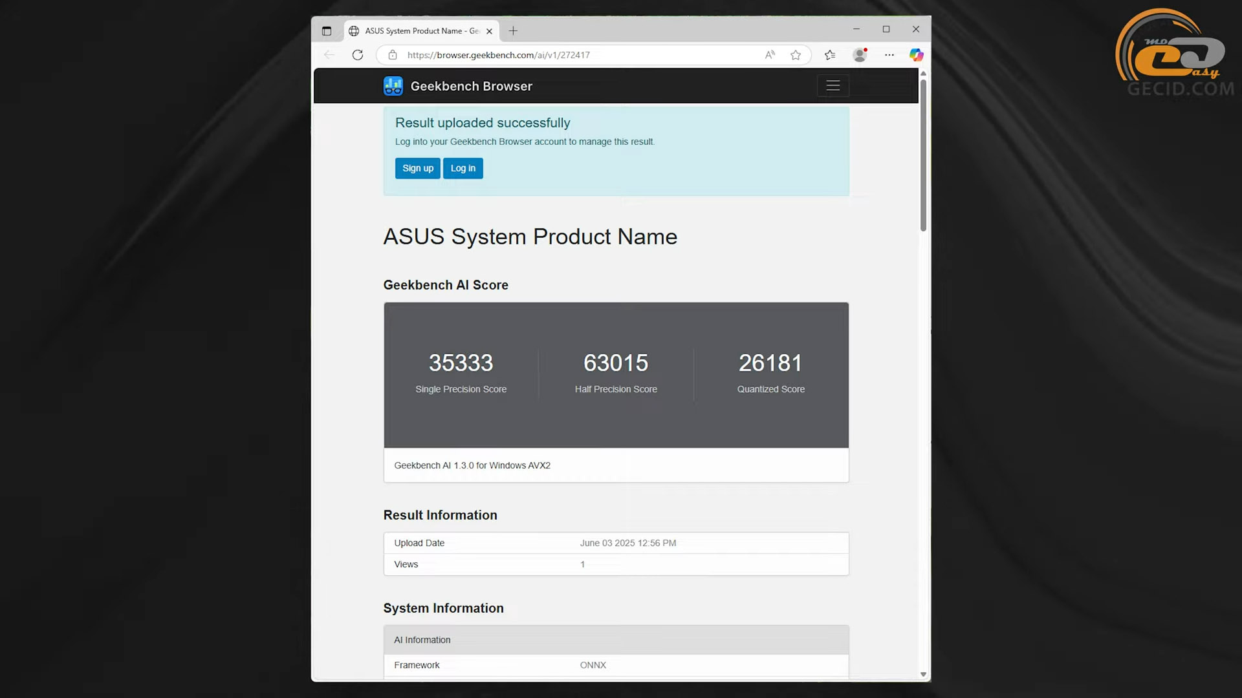Click the Sign up button
The width and height of the screenshot is (1242, 698).
[418, 168]
